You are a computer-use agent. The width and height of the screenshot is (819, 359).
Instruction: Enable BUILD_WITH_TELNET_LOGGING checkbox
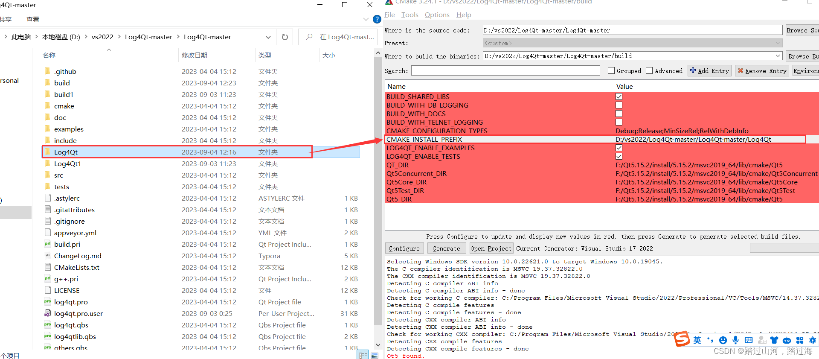point(619,122)
